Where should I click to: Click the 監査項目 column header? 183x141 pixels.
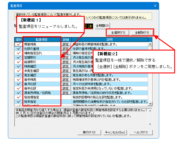[42, 40]
